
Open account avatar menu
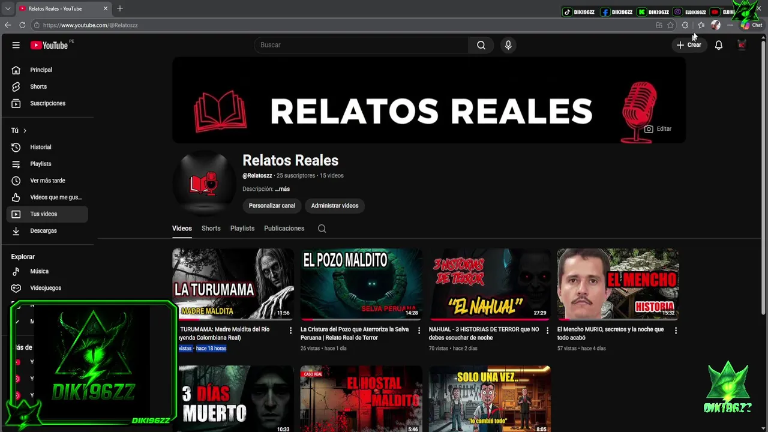[742, 45]
